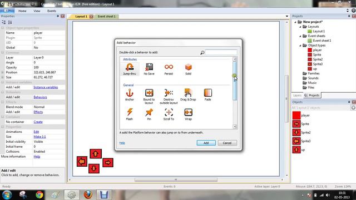The height and width of the screenshot is (200, 356).
Task: Click the alphabetical sort icon in Properties
Action: [10, 22]
